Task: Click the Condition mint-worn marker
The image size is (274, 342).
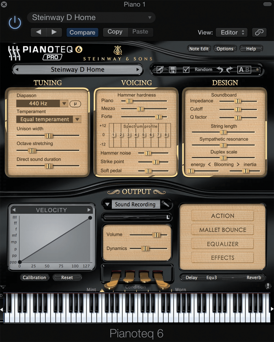Action: 102,290
